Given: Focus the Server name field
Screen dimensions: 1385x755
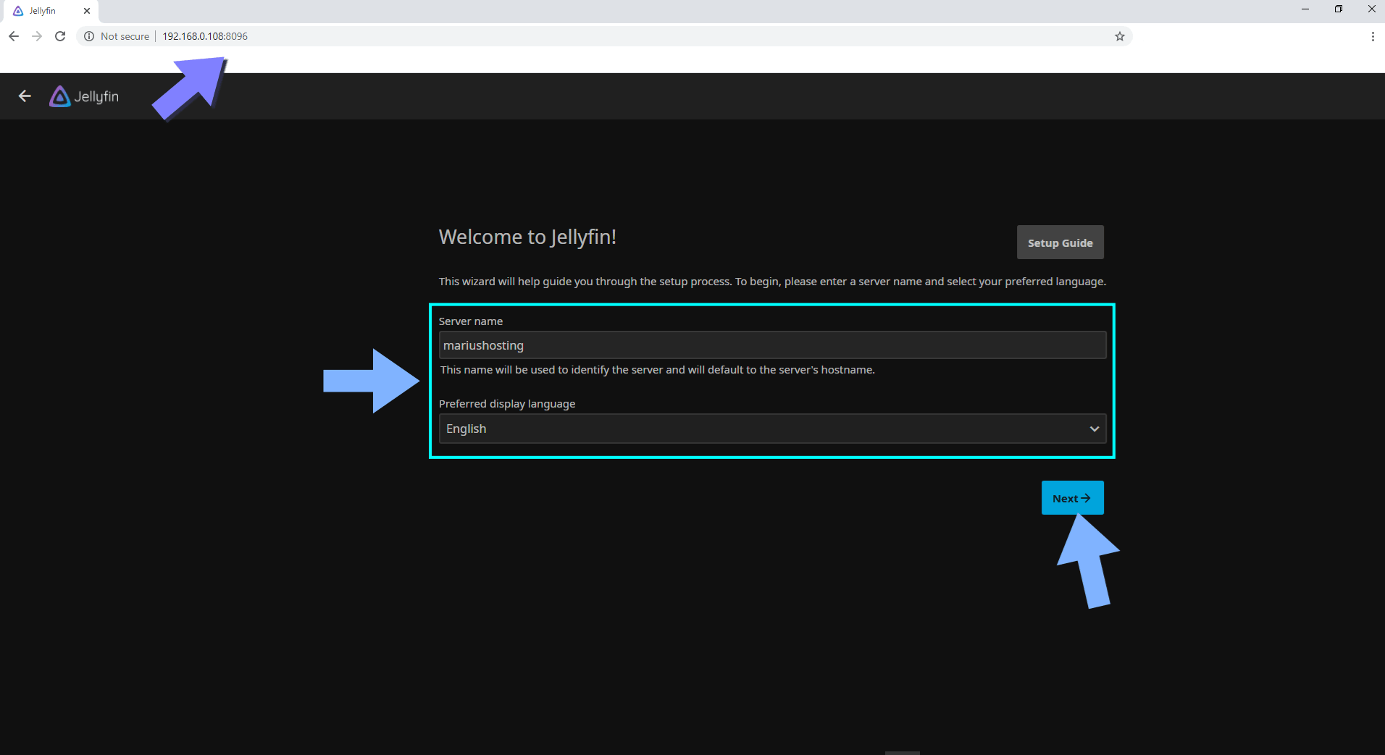Looking at the screenshot, I should 772,345.
